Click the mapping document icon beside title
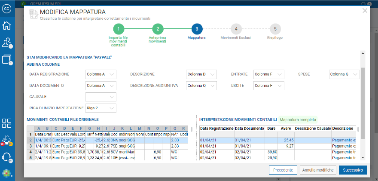 [x=33, y=14]
